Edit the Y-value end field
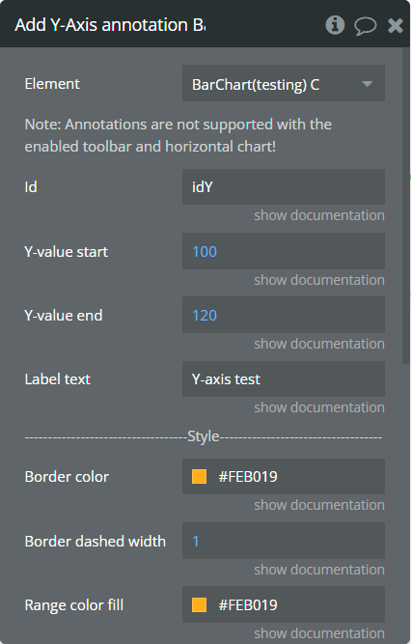This screenshot has height=644, width=411. point(284,315)
